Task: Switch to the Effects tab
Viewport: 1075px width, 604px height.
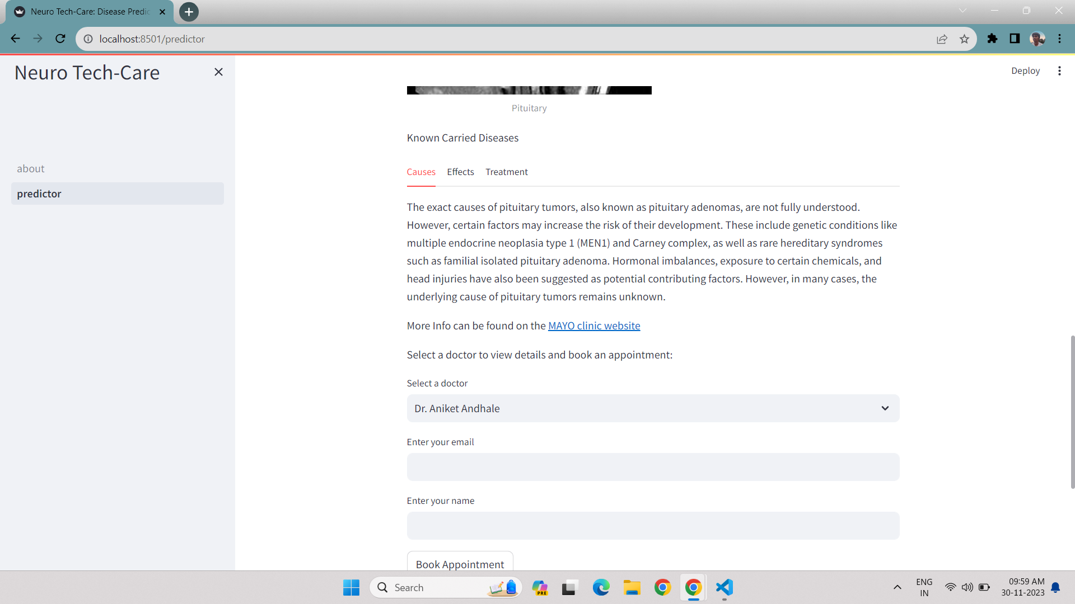Action: point(460,172)
